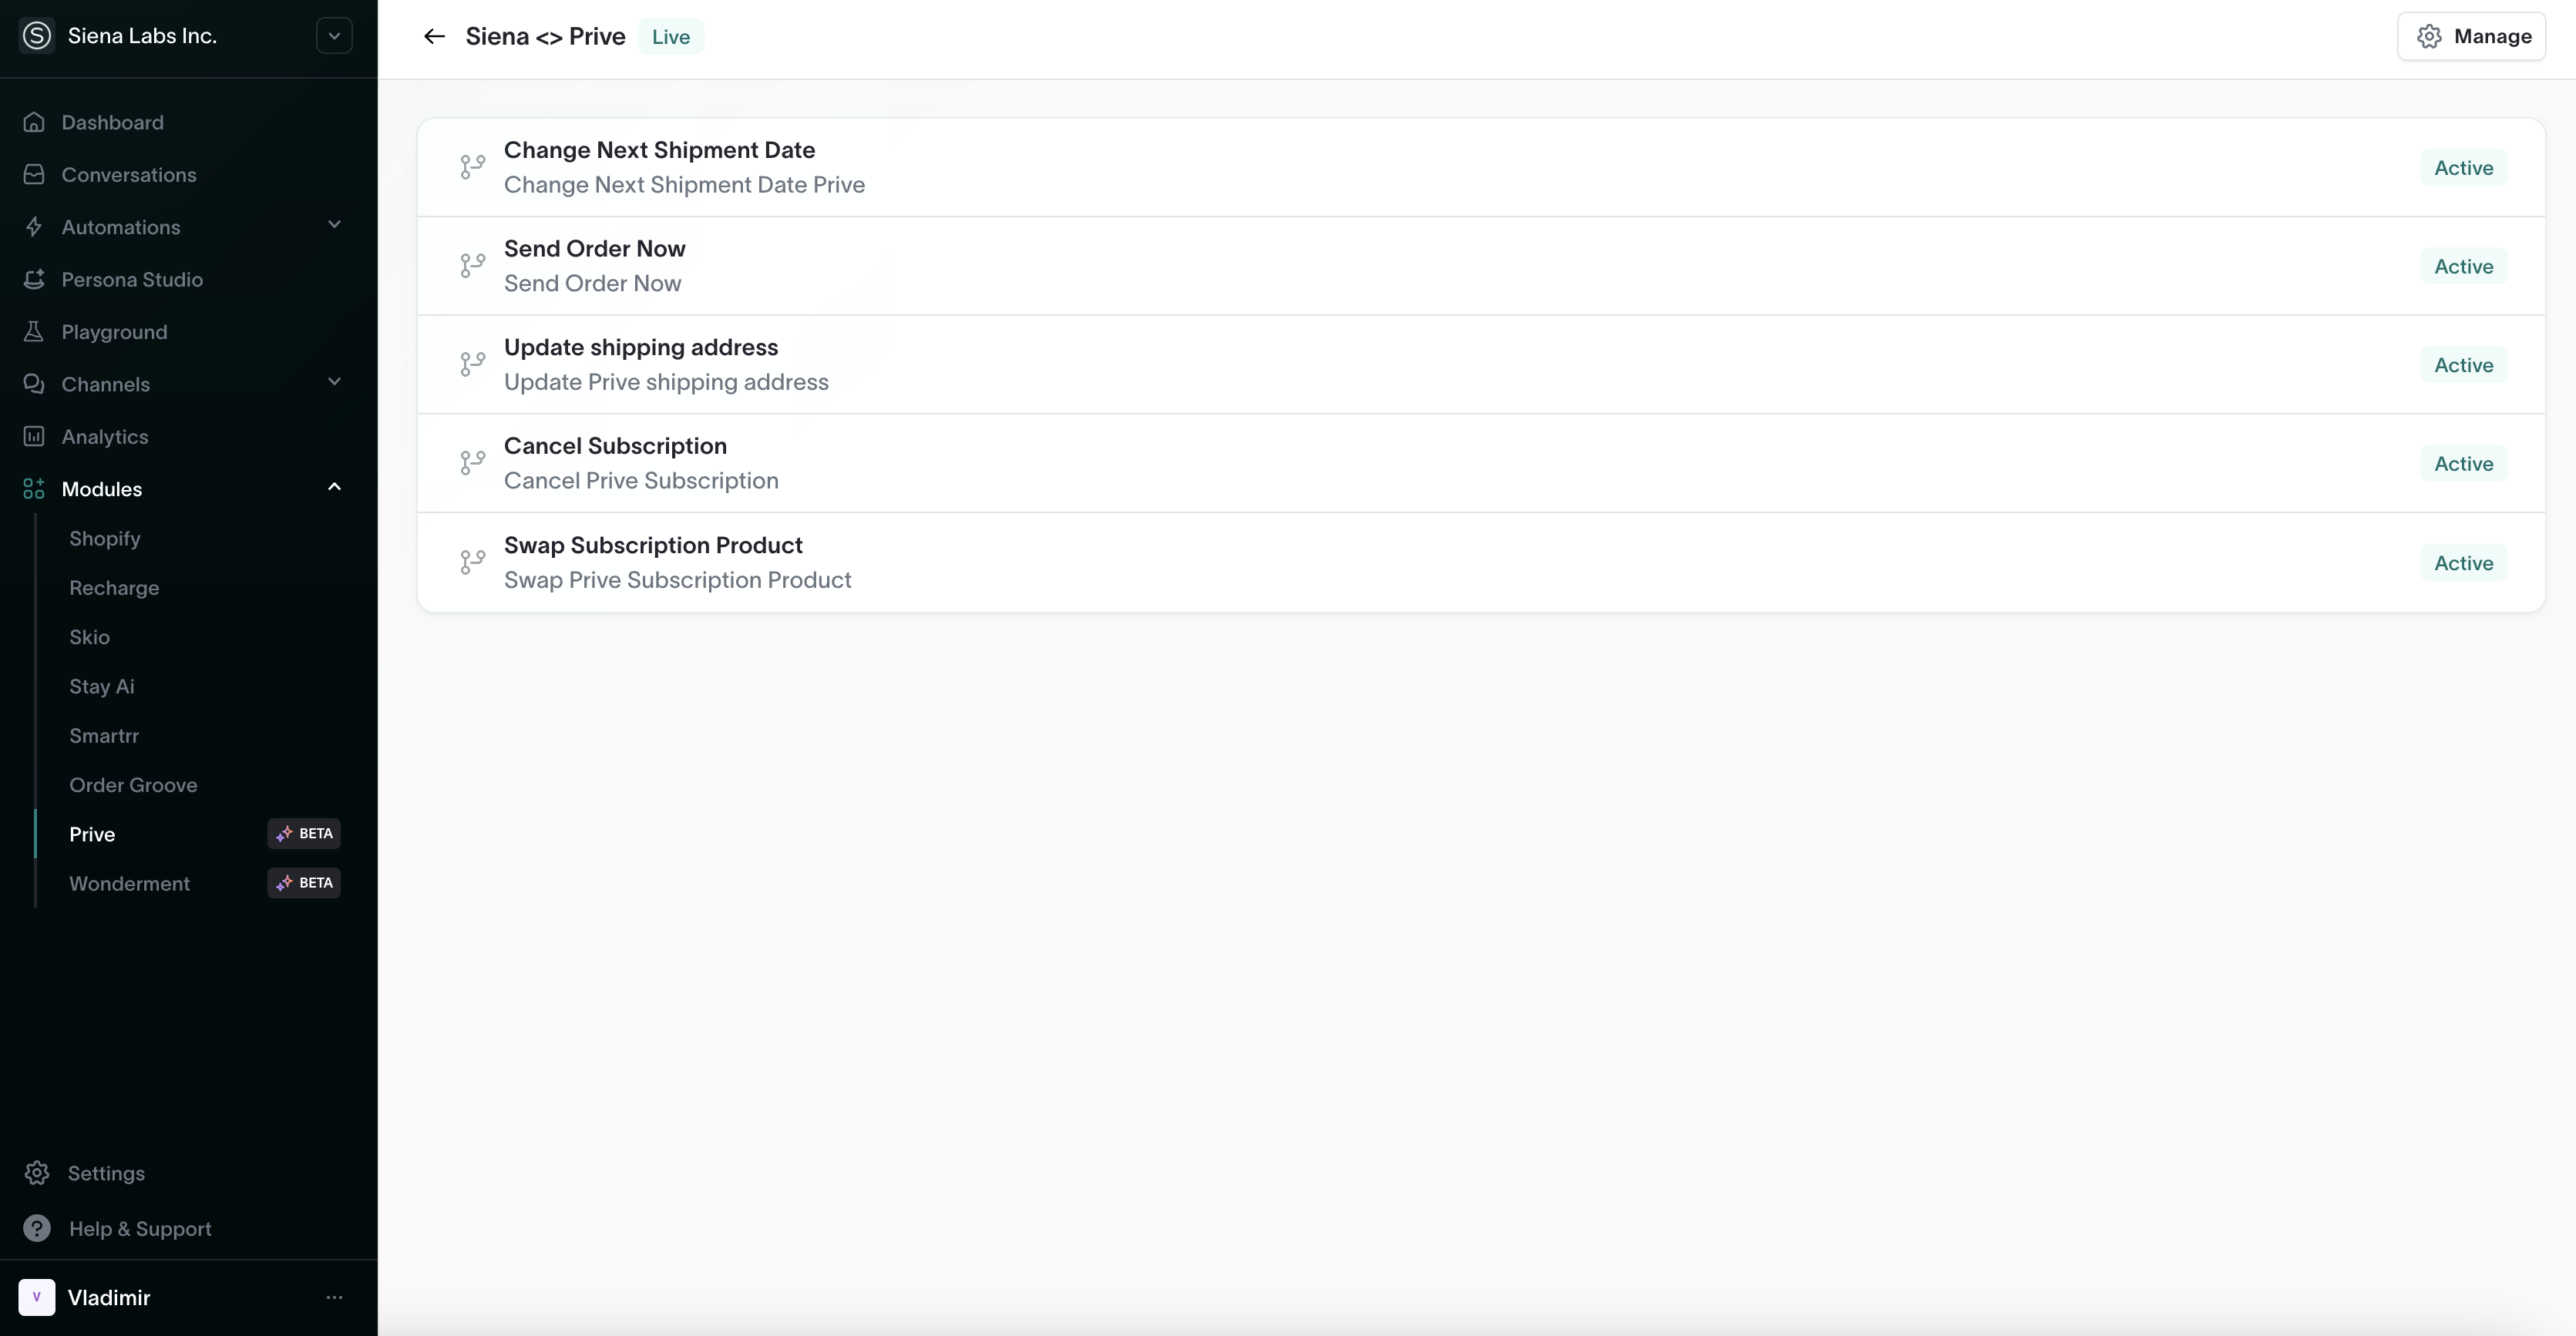This screenshot has height=1336, width=2576.
Task: Open Help & Support link
Action: [140, 1229]
